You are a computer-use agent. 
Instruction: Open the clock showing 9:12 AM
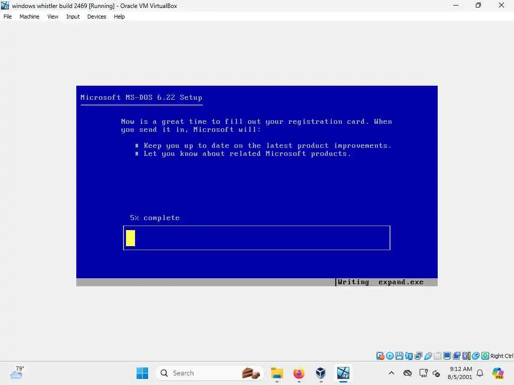[460, 373]
